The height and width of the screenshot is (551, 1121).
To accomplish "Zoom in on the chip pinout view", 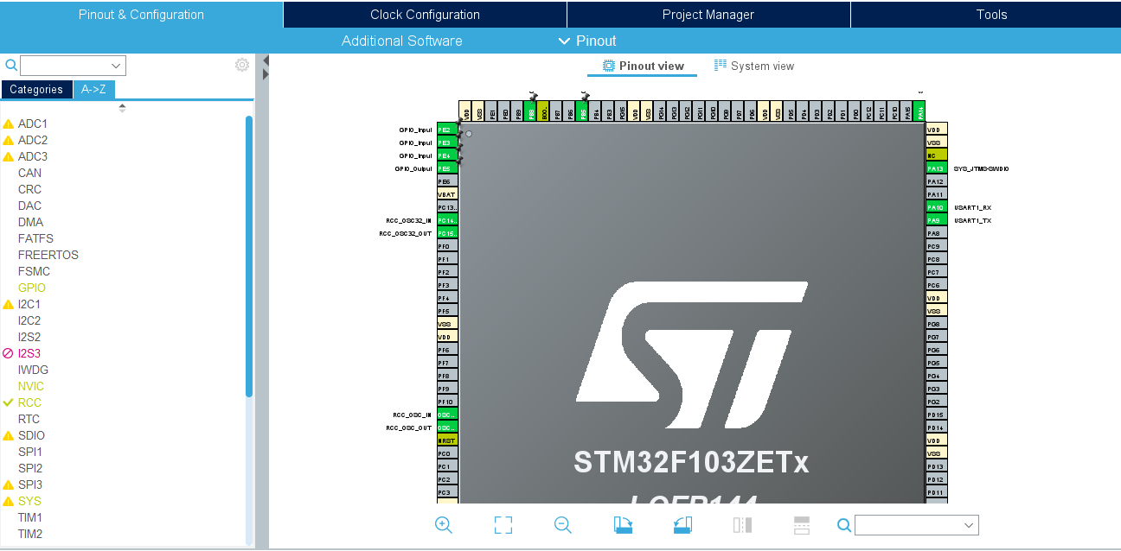I will click(443, 525).
